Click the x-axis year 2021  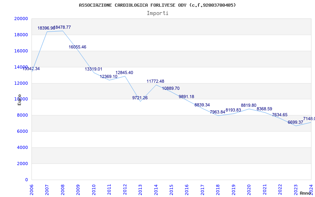[265, 190]
